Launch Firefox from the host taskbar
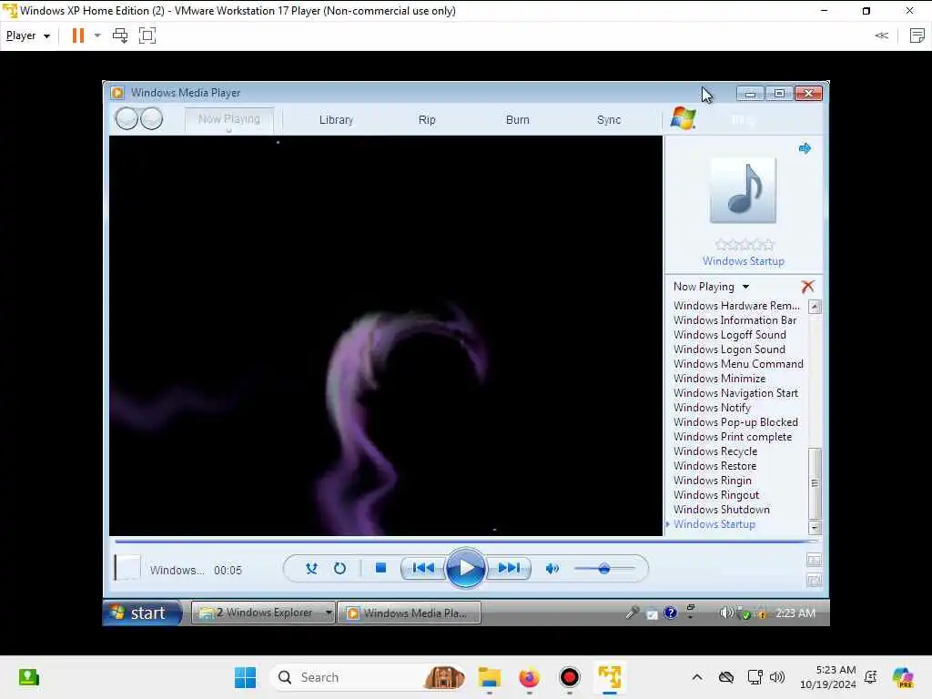Image resolution: width=932 pixels, height=699 pixels. [529, 677]
